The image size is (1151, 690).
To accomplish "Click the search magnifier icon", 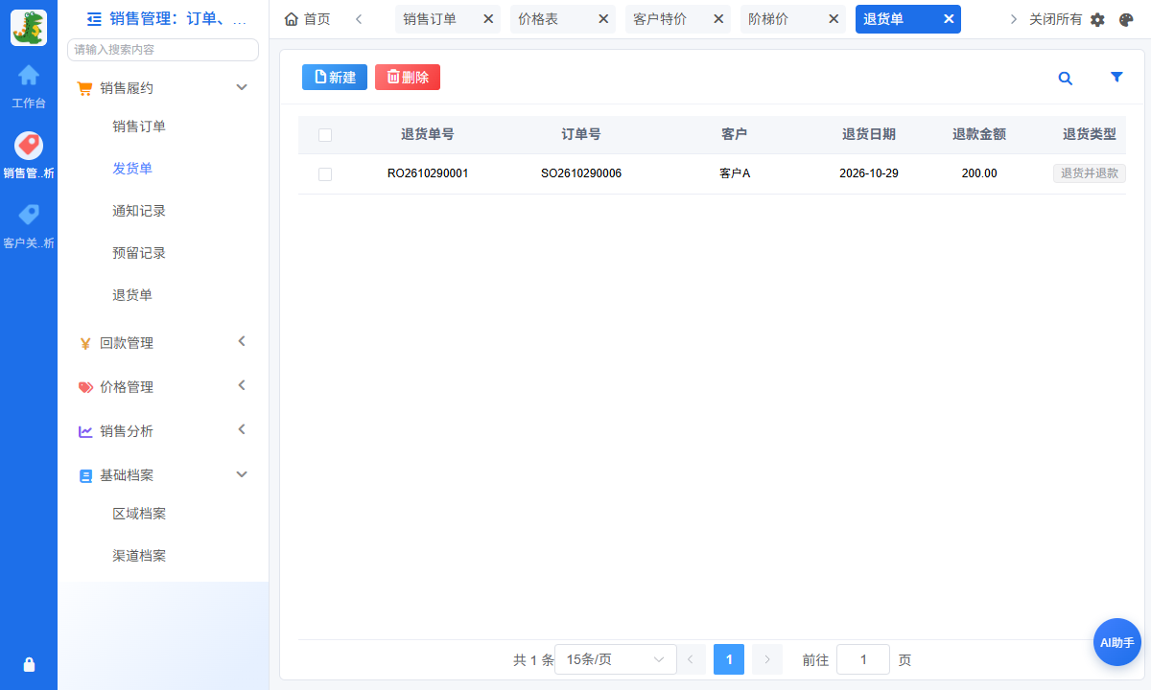I will pyautogui.click(x=1065, y=78).
